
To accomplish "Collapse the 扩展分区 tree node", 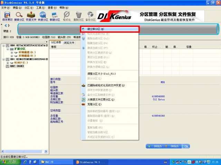I will pyautogui.click(x=8, y=49).
